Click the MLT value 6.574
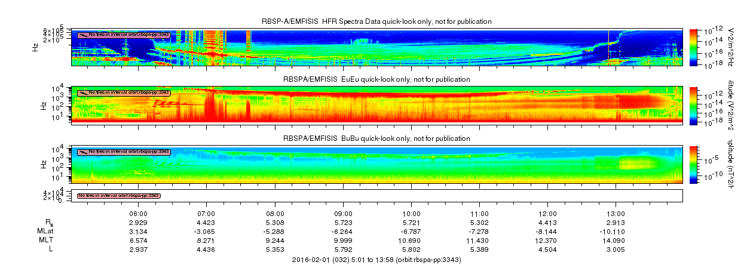747x268 pixels. point(139,239)
